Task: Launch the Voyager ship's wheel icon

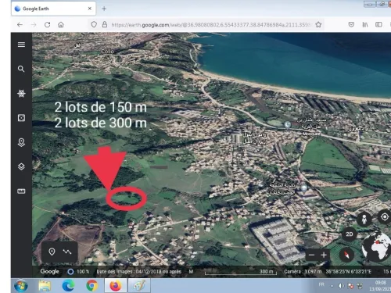Action: click(x=21, y=93)
